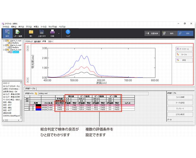Open the ヘルプ(H) menu
The height and width of the screenshot is (158, 196).
[62, 27]
